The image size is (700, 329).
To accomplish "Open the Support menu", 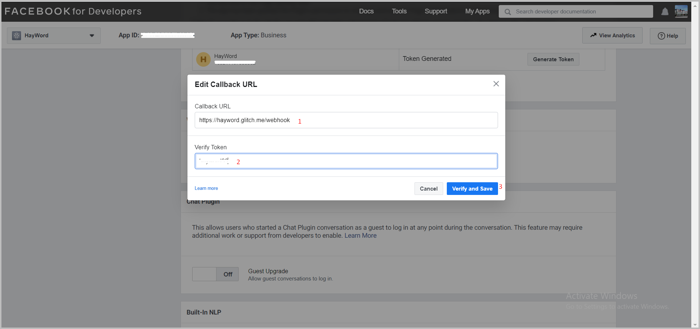I will (436, 11).
